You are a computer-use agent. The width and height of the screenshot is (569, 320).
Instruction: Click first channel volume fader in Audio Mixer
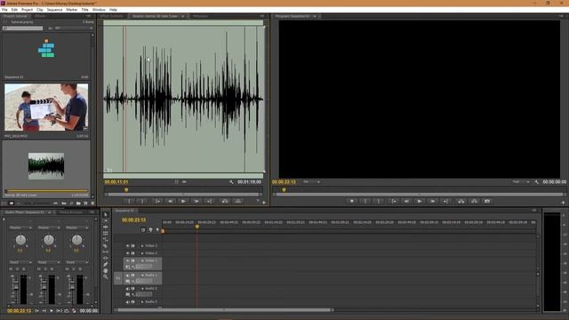tap(15, 286)
